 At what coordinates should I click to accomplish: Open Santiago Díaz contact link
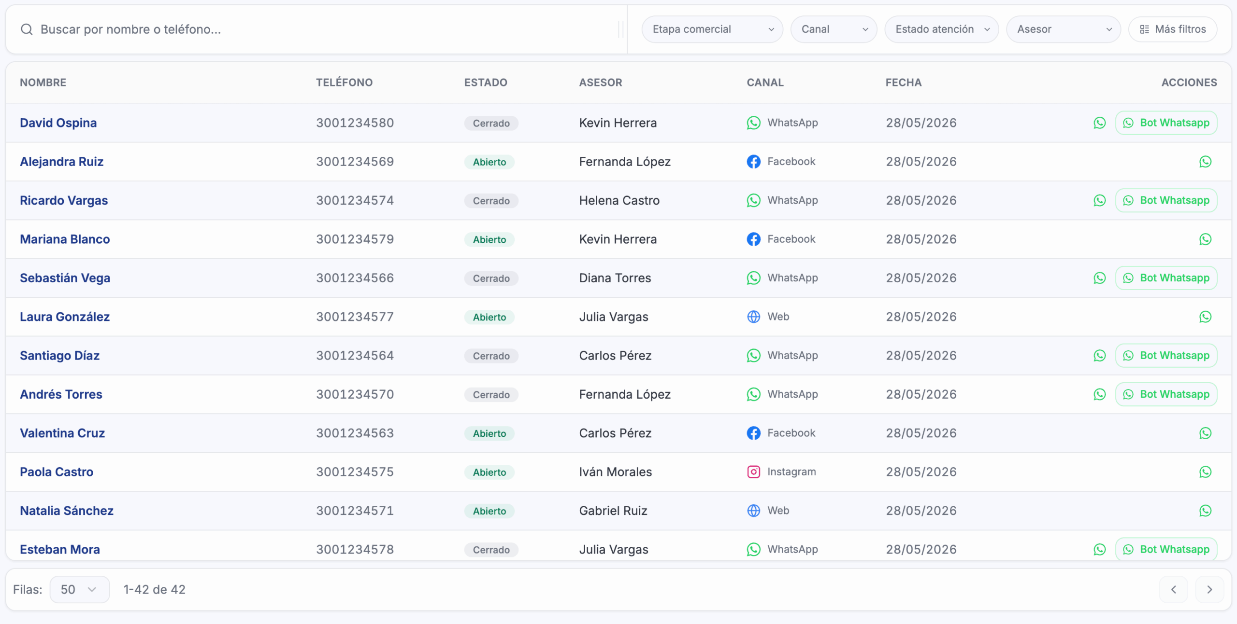pos(59,356)
